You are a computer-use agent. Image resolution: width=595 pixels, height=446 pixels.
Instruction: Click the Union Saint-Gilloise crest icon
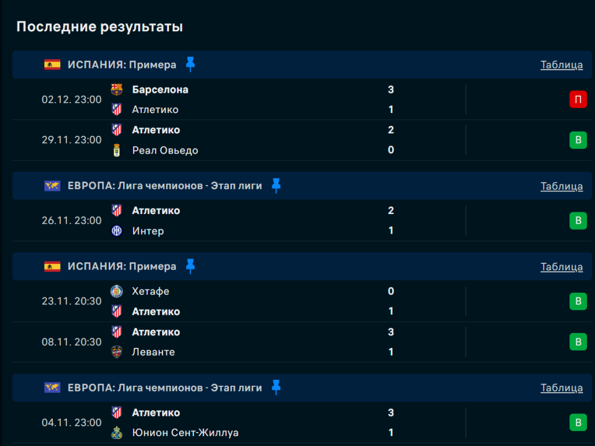pyautogui.click(x=117, y=433)
